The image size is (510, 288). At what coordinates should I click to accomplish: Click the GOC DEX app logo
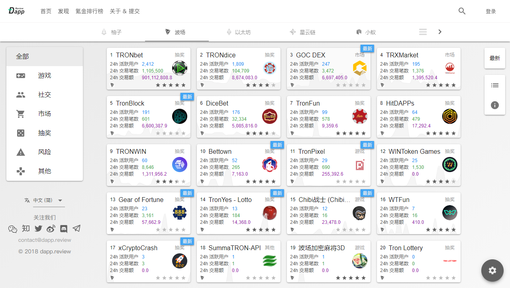(x=360, y=68)
